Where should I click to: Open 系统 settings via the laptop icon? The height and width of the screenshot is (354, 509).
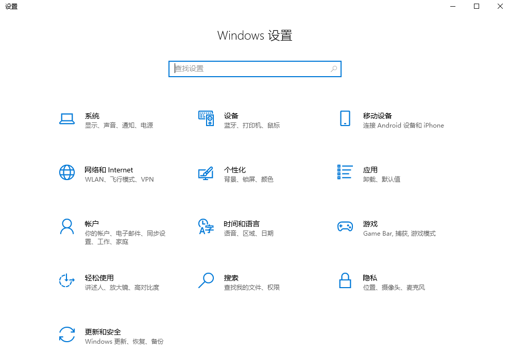[x=67, y=118]
